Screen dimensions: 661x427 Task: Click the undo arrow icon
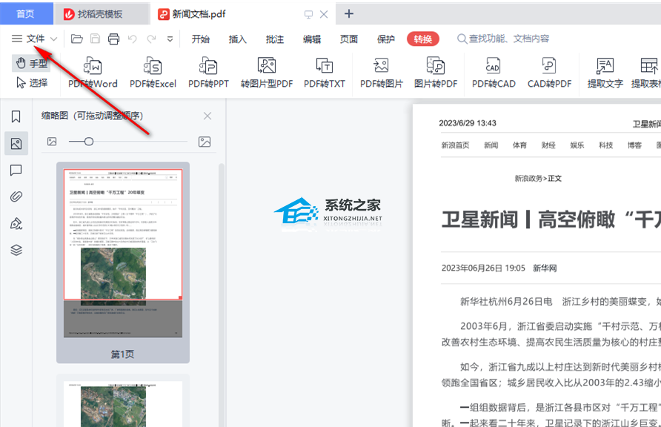(133, 39)
